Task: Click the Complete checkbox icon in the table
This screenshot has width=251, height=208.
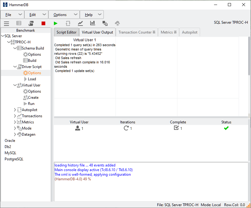Action: coord(176,128)
